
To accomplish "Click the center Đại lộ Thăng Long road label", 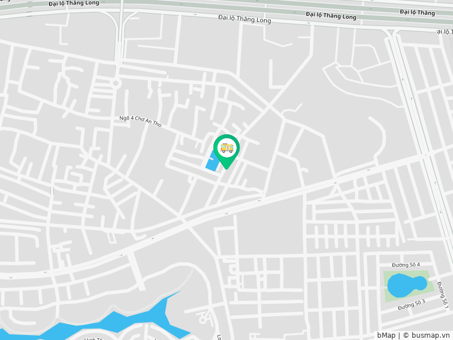I will coord(245,19).
